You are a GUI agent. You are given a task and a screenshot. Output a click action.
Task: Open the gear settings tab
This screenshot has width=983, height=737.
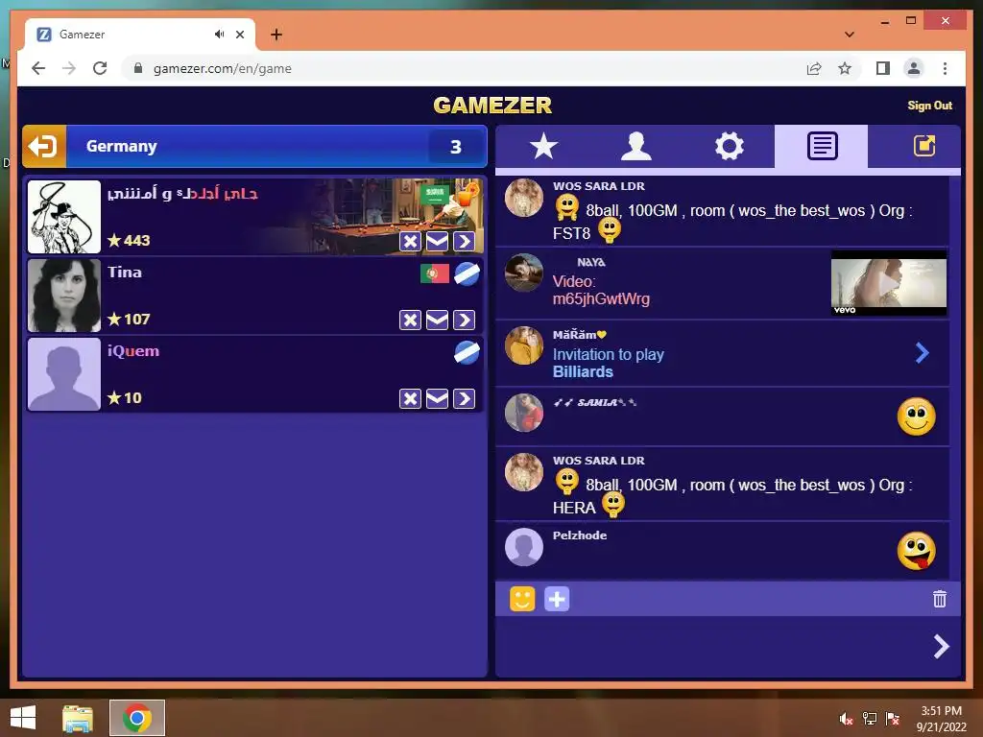pyautogui.click(x=730, y=147)
